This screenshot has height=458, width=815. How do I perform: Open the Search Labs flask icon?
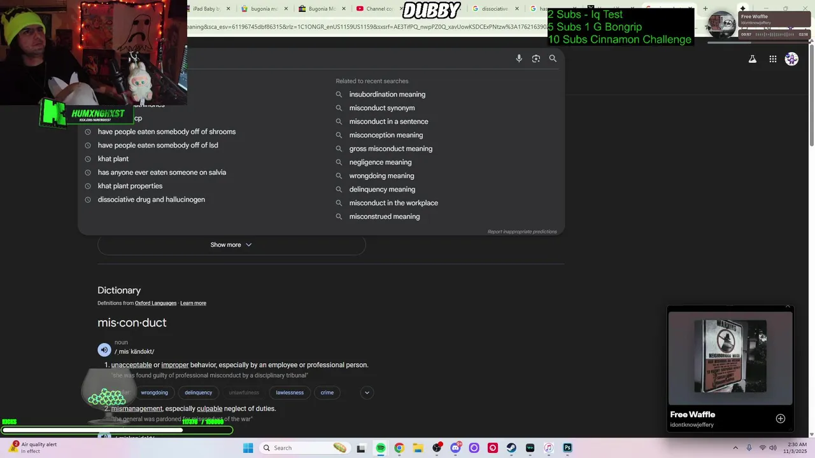pyautogui.click(x=752, y=59)
